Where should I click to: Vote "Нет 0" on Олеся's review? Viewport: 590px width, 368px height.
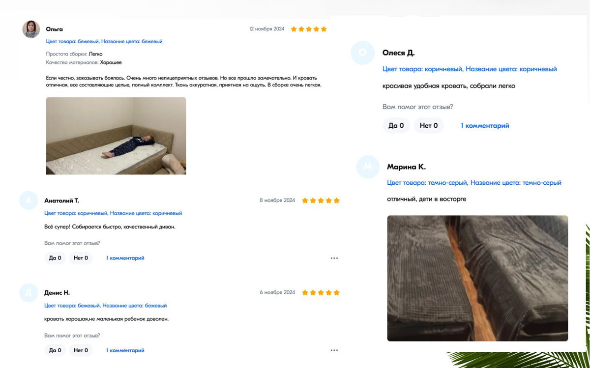click(429, 126)
